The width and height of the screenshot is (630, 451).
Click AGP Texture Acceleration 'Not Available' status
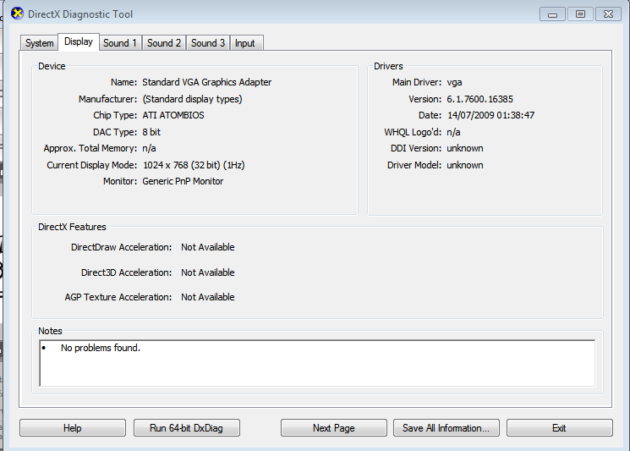(208, 297)
